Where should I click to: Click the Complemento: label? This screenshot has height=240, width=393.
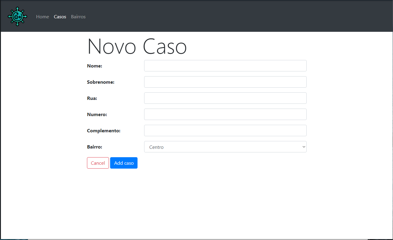(x=104, y=131)
